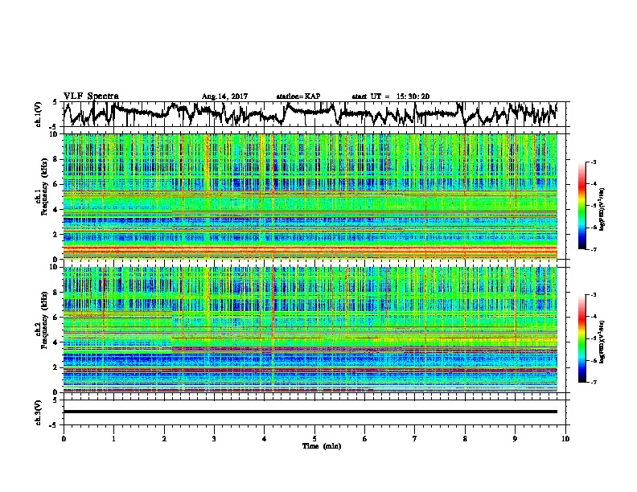The image size is (637, 492).
Task: Click the ch.2 color scale PSD unit label
Action: 602,342
